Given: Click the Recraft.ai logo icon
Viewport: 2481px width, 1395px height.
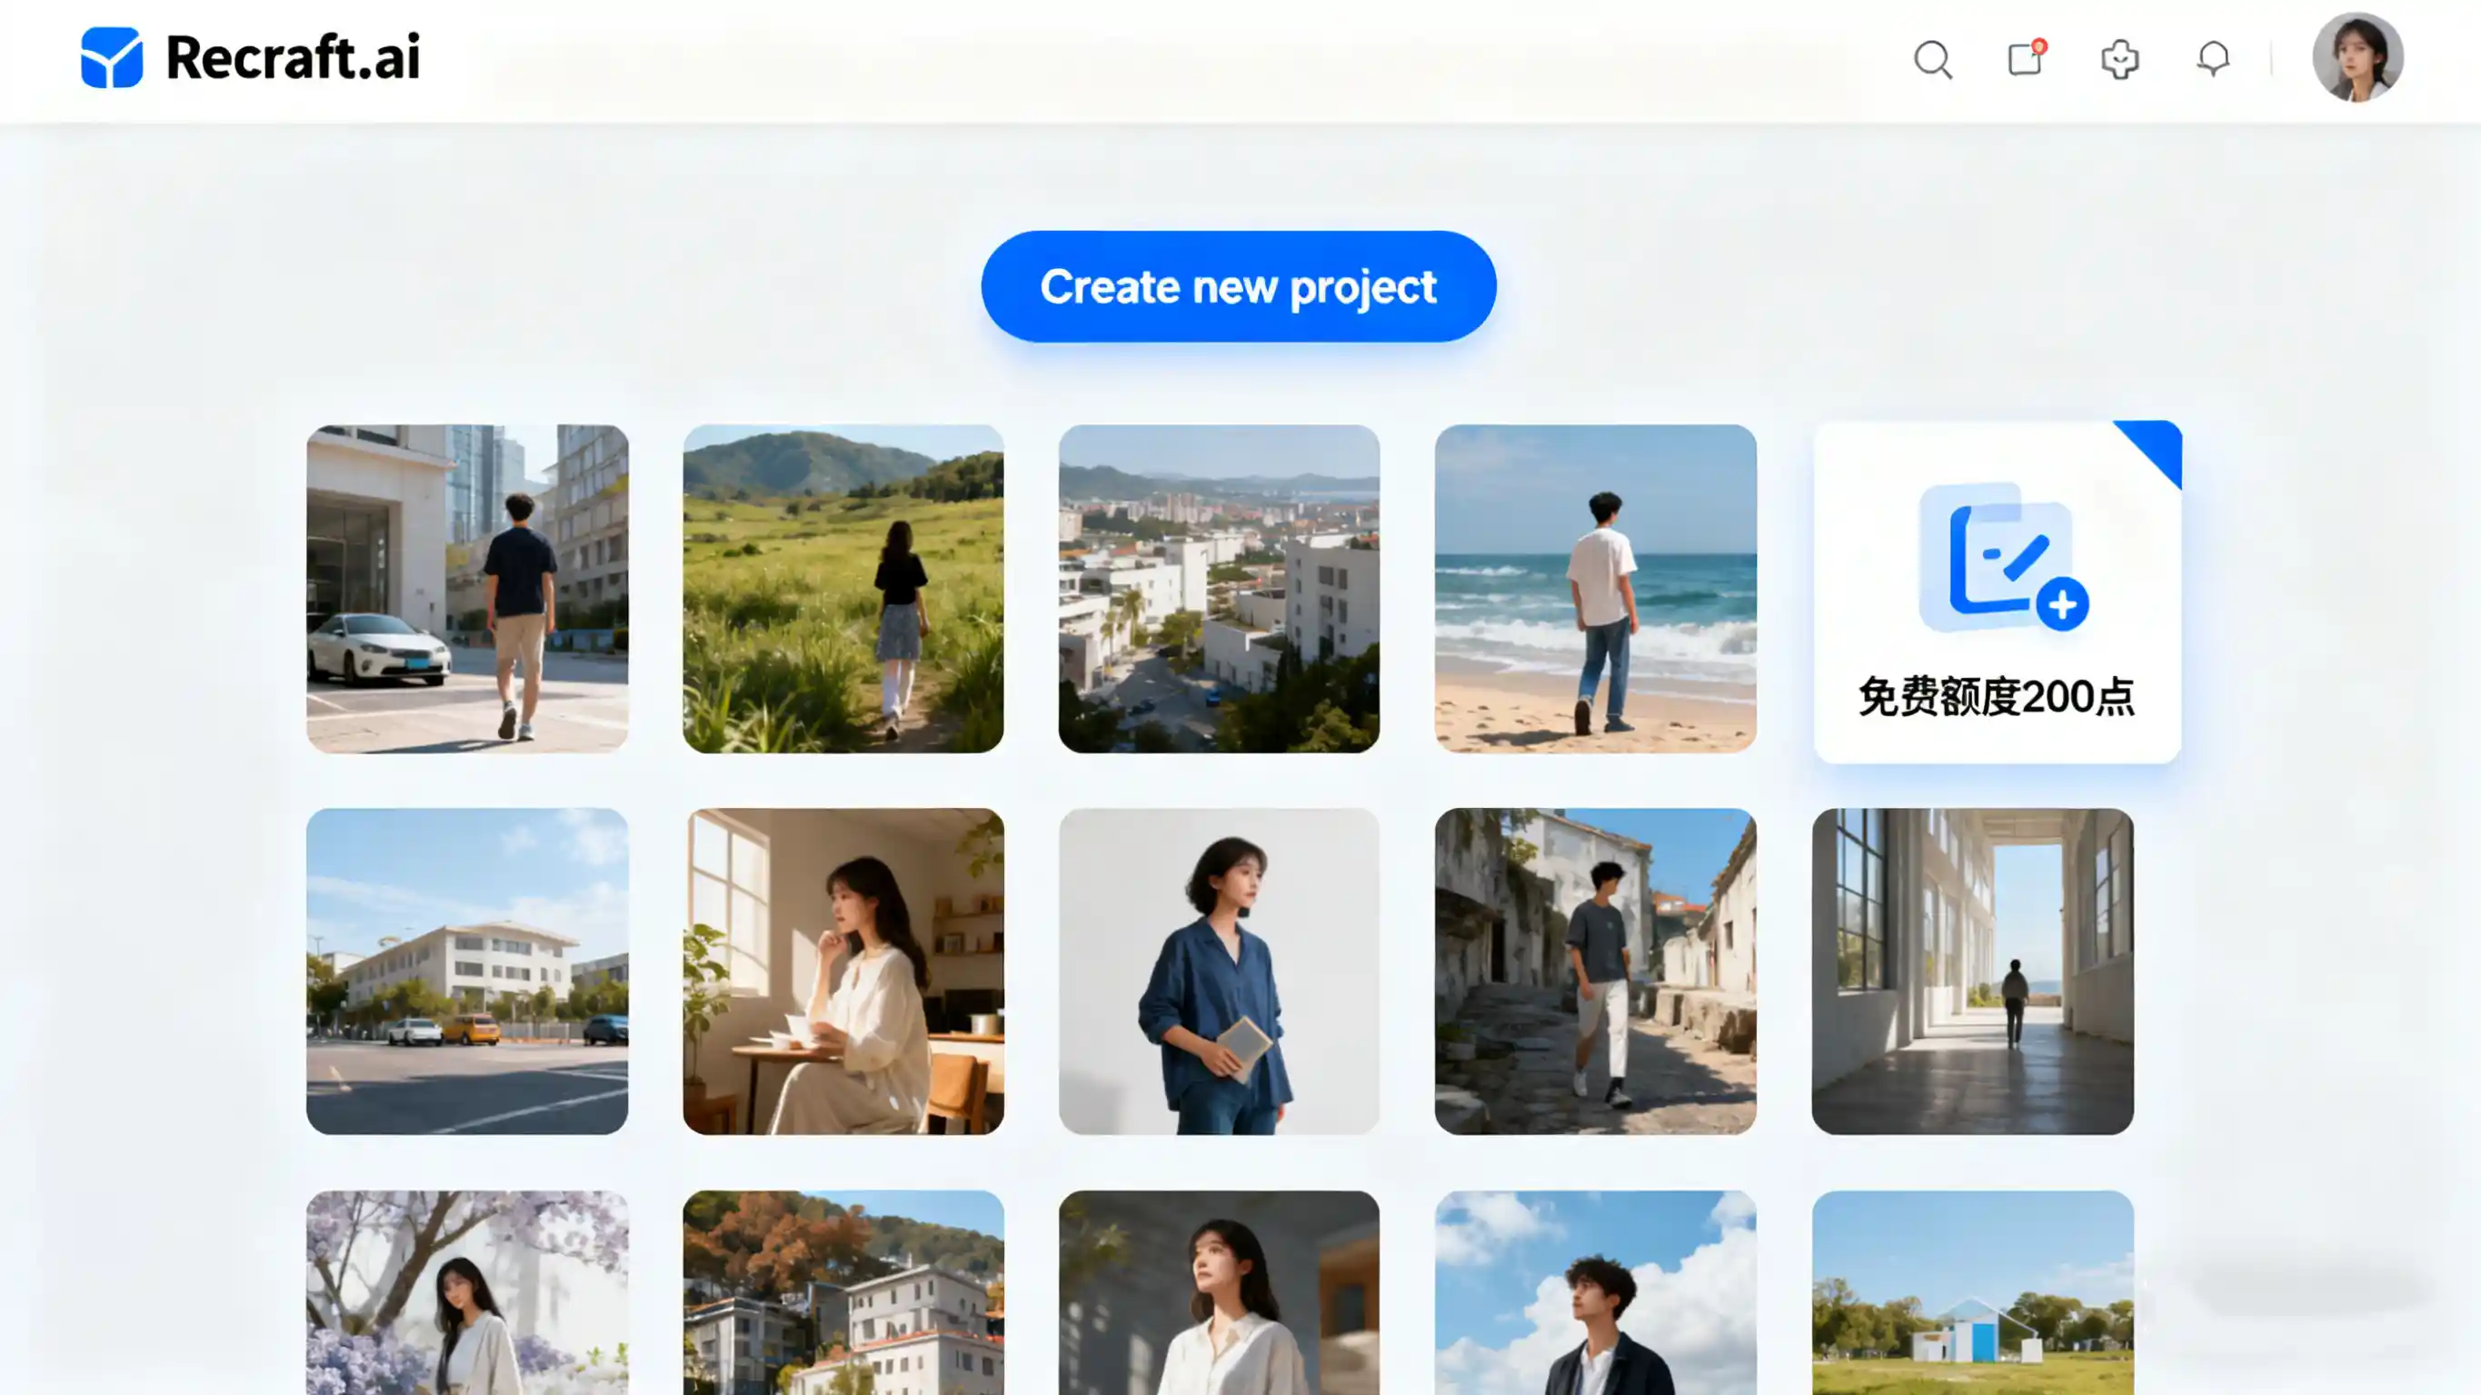Looking at the screenshot, I should pyautogui.click(x=113, y=58).
